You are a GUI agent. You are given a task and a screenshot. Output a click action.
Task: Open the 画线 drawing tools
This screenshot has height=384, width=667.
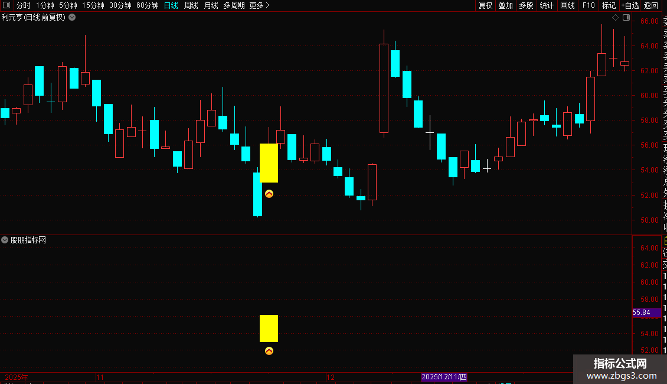(x=567, y=5)
